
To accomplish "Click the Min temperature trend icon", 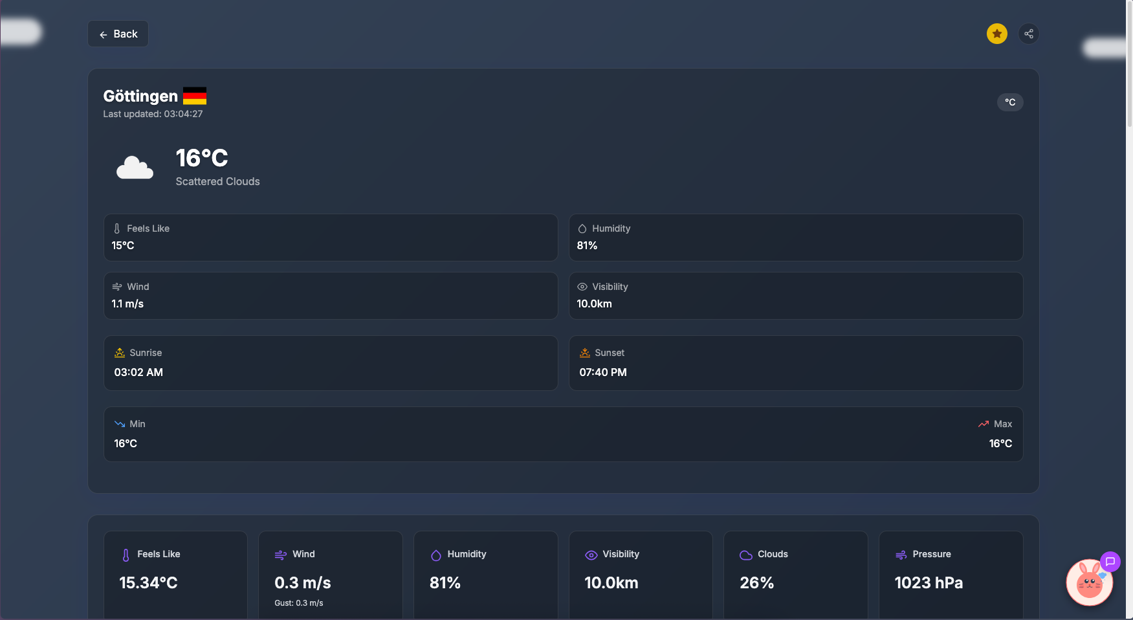I will (x=120, y=424).
